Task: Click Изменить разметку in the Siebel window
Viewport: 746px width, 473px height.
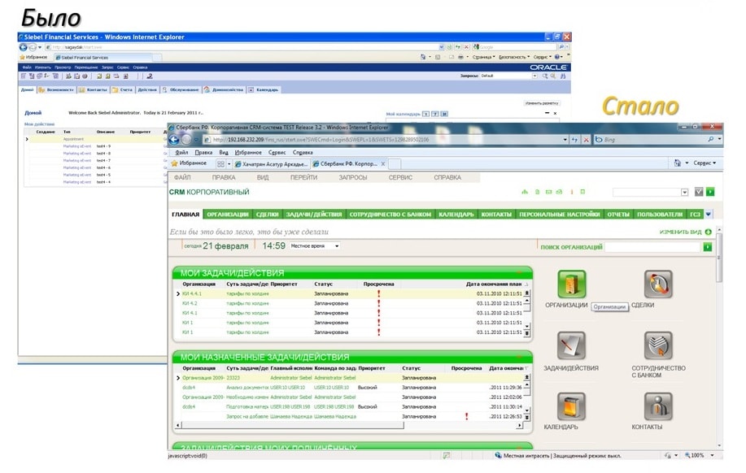Action: point(542,103)
